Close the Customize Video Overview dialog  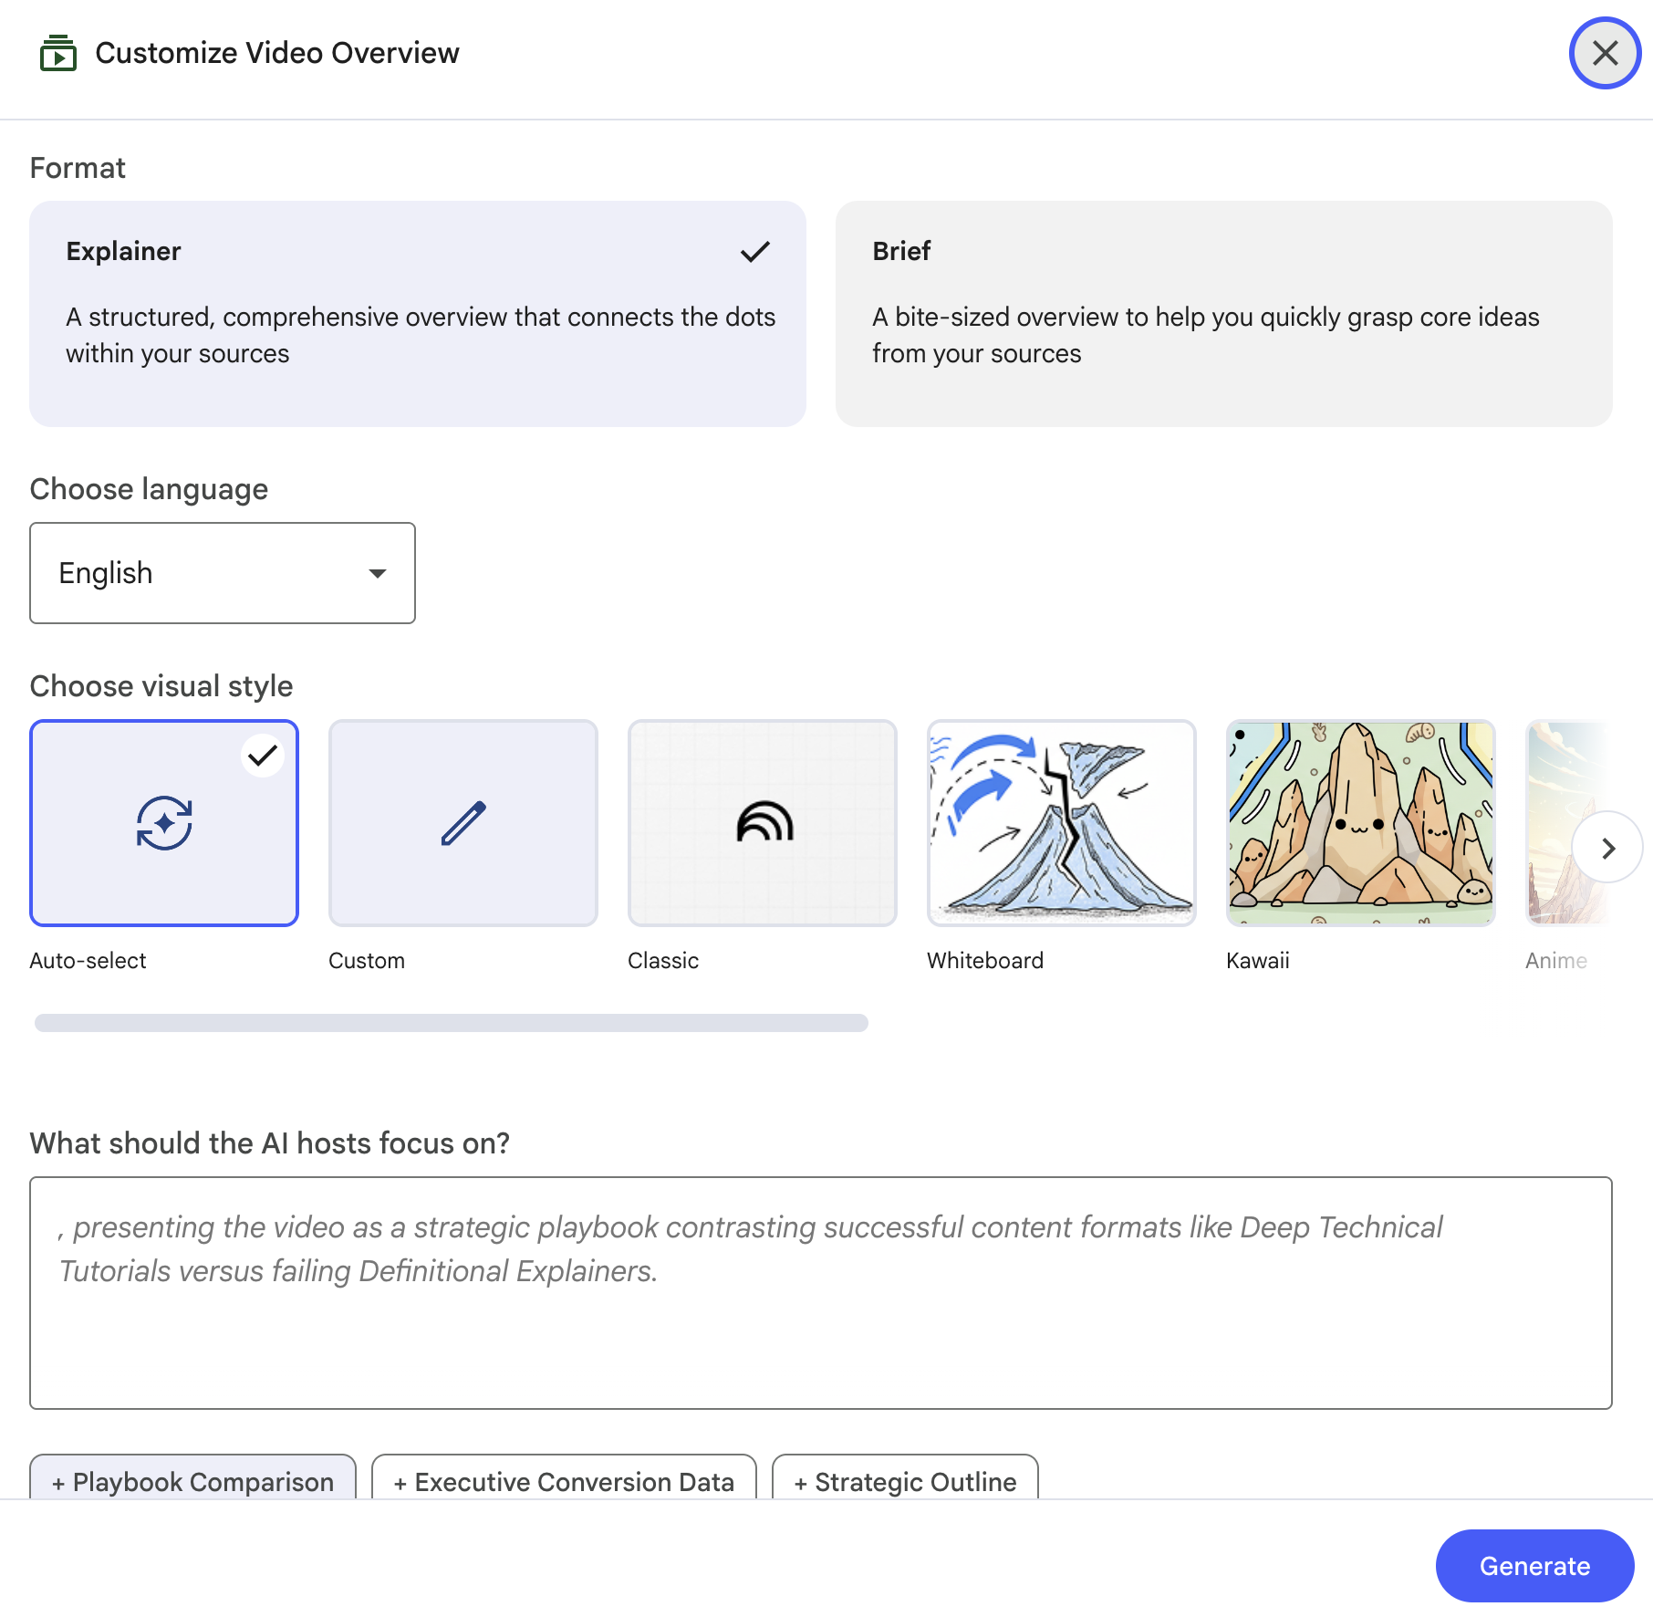tap(1605, 54)
